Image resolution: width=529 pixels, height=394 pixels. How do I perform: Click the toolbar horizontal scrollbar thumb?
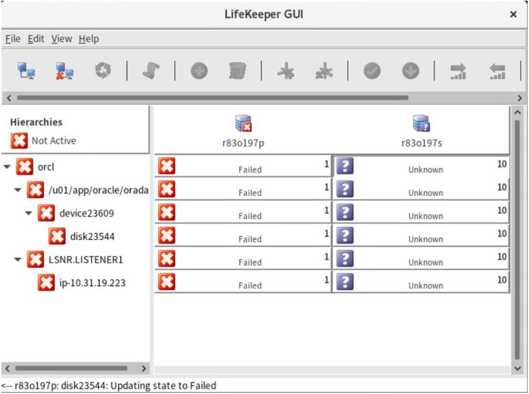point(213,98)
